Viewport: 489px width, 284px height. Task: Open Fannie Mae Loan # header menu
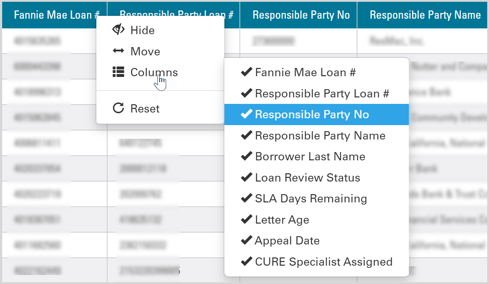pyautogui.click(x=57, y=15)
